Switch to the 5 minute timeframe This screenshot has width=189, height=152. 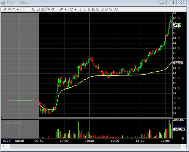[x=89, y=9]
